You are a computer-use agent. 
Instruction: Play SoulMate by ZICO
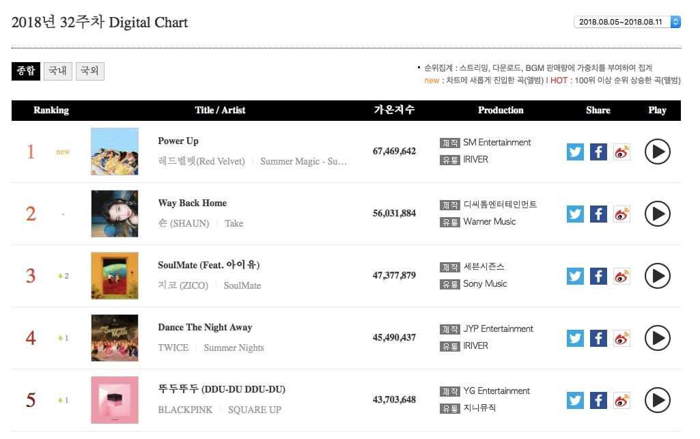[x=657, y=276]
